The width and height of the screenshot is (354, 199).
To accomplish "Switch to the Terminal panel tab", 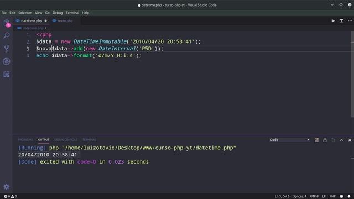I will click(89, 140).
